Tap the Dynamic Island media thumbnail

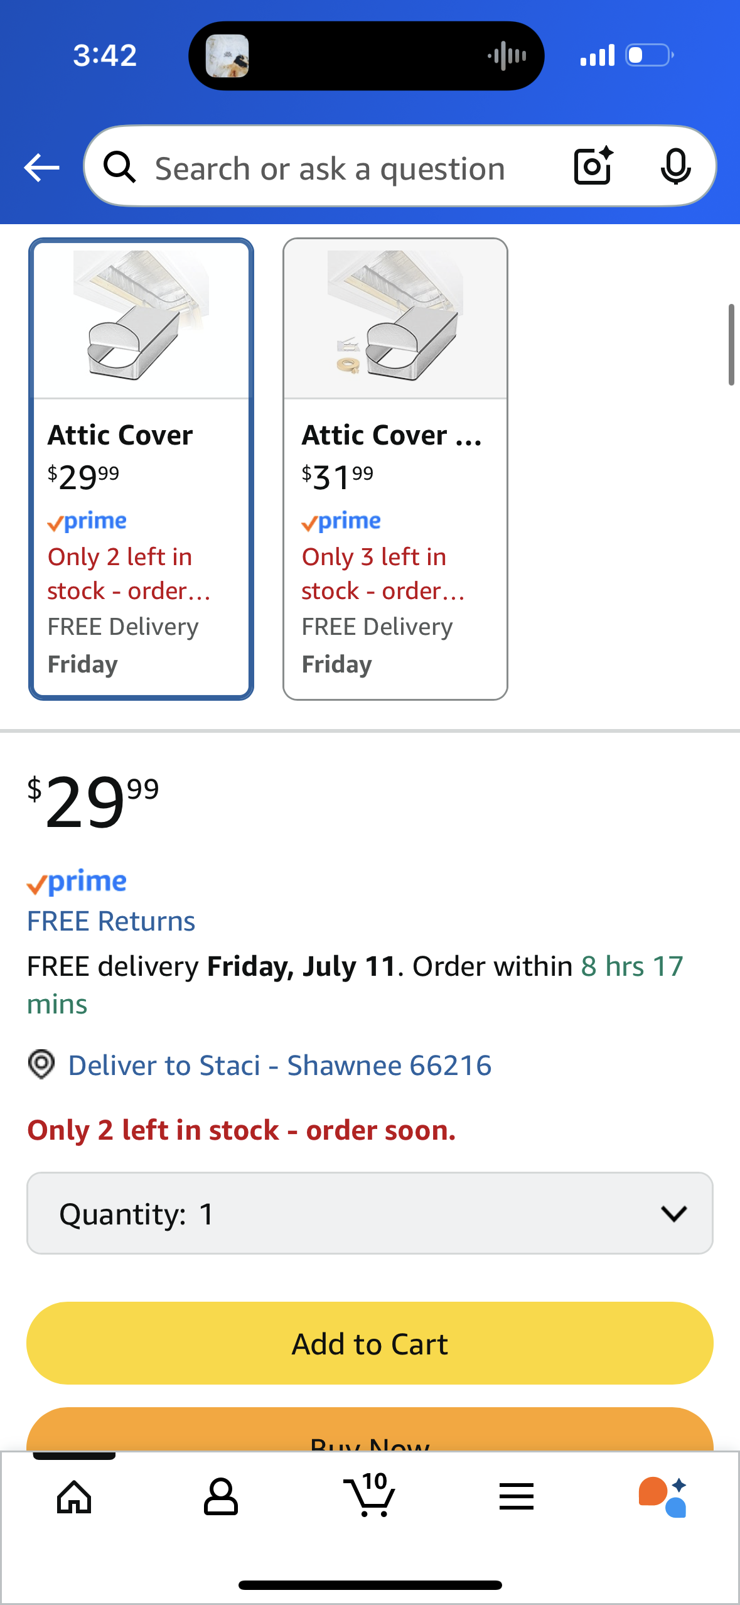[227, 56]
